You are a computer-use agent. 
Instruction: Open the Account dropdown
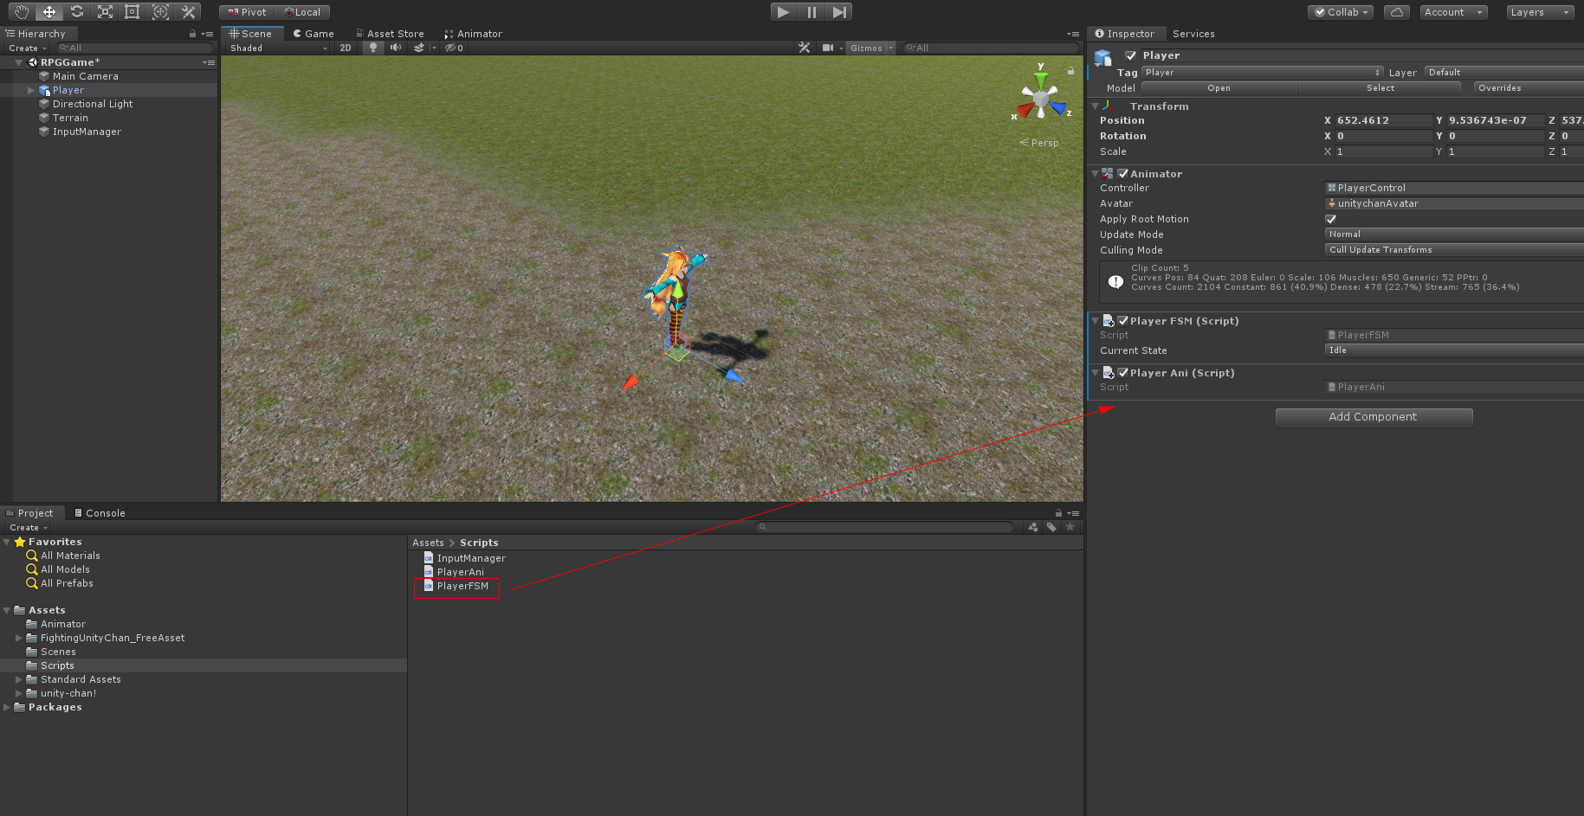point(1453,12)
